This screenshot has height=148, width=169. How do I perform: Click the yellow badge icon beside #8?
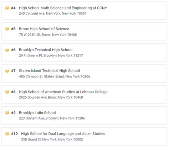[x=7, y=92]
